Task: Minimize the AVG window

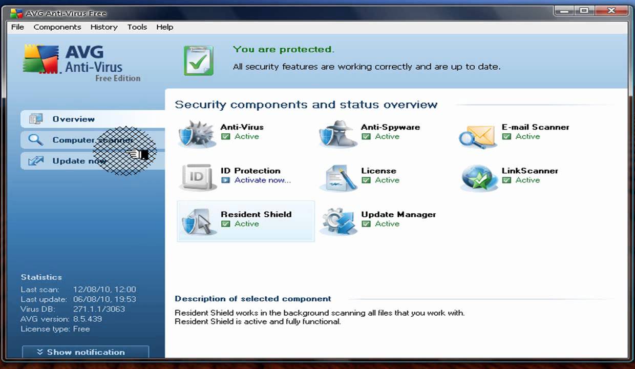Action: 565,11
